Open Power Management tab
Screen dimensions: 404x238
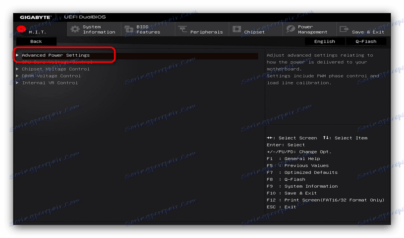[x=309, y=29]
